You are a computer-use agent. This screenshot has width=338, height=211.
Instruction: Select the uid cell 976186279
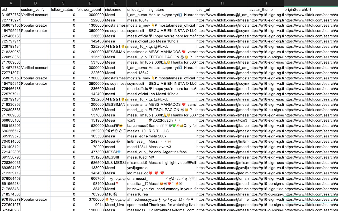coord(11,199)
